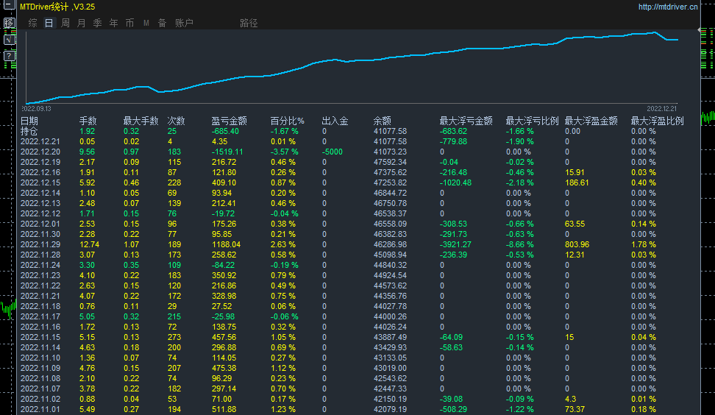Screen dimensions: 715x415
Task: Select the 2022.11.17 date row
Action: (40, 317)
